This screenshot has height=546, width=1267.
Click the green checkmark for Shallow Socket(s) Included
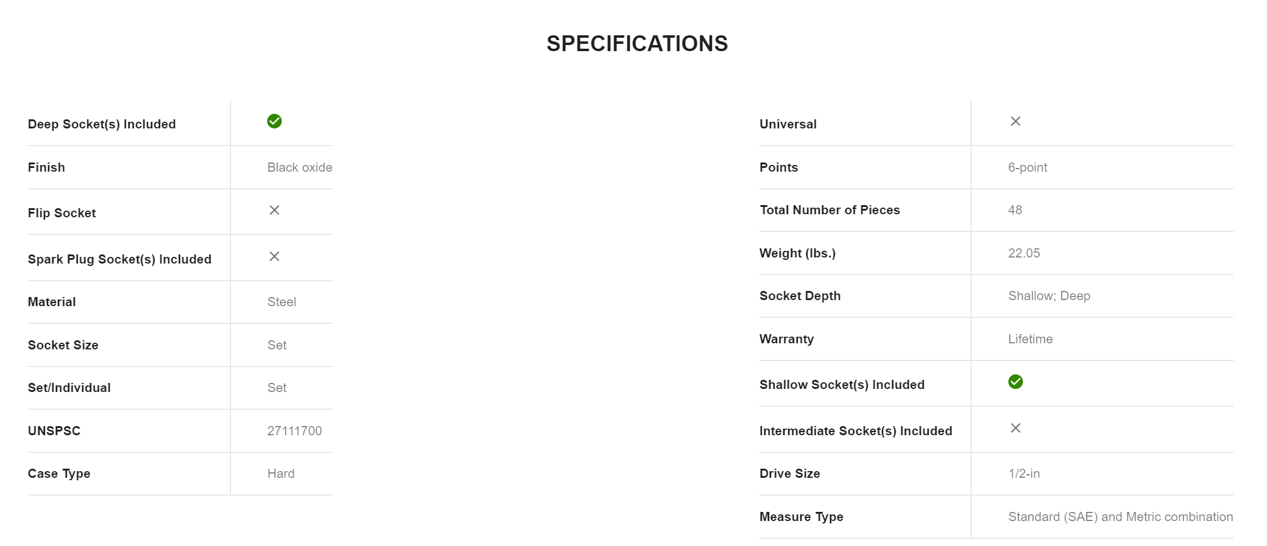click(1015, 382)
